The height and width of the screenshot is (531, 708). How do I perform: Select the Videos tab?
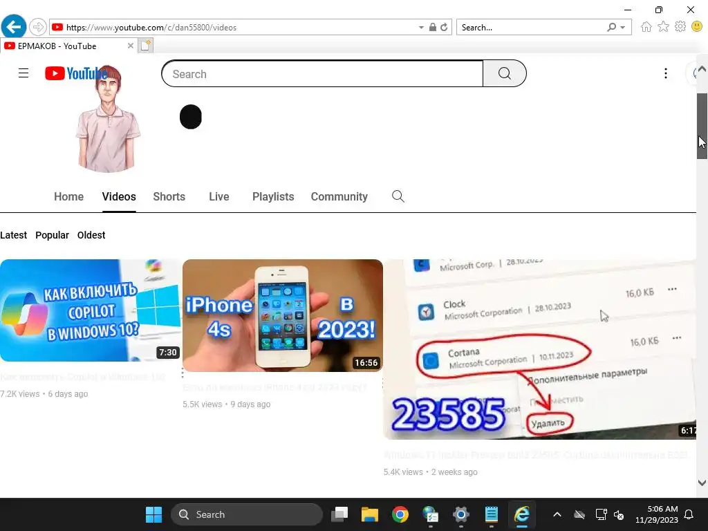pos(119,197)
